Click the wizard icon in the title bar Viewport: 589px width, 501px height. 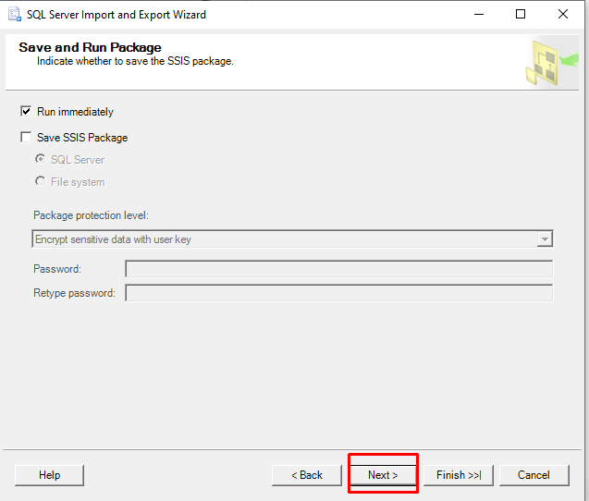[x=15, y=14]
